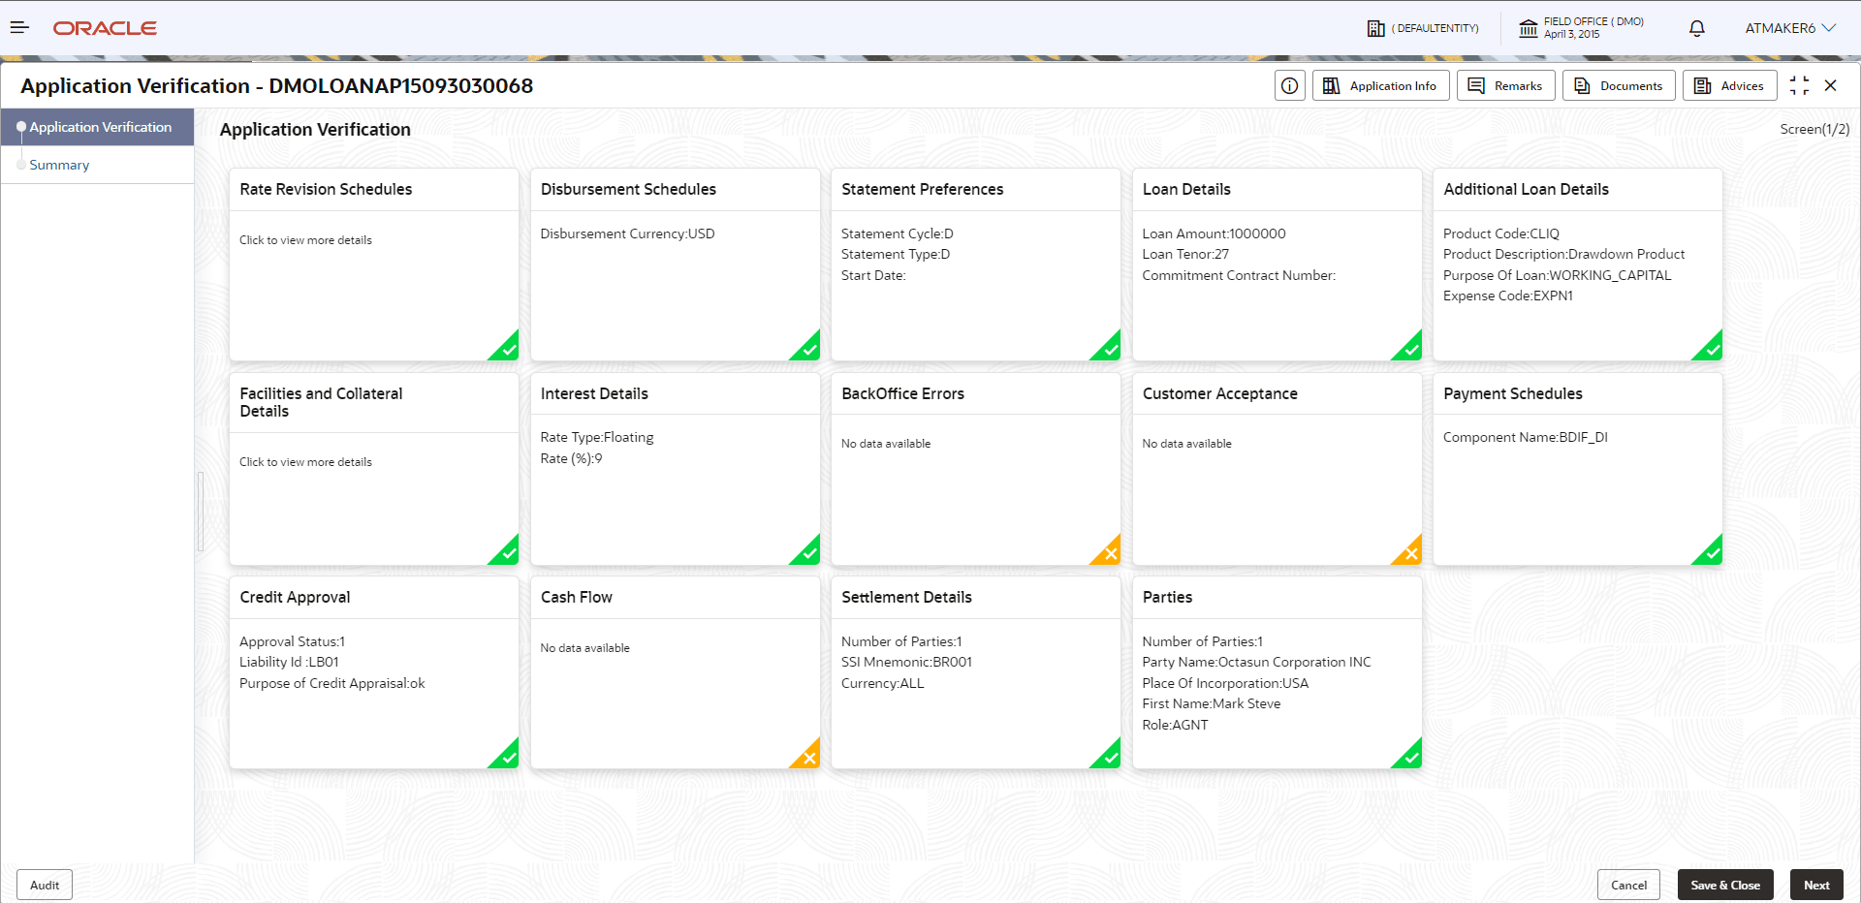Close the Application Verification screen

[1830, 85]
